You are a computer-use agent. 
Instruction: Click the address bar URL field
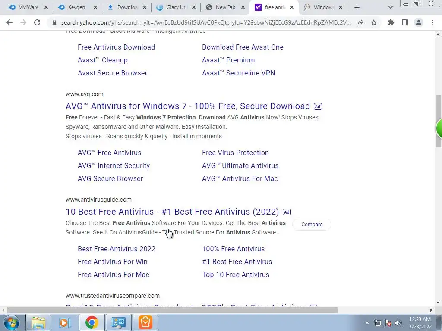click(206, 22)
